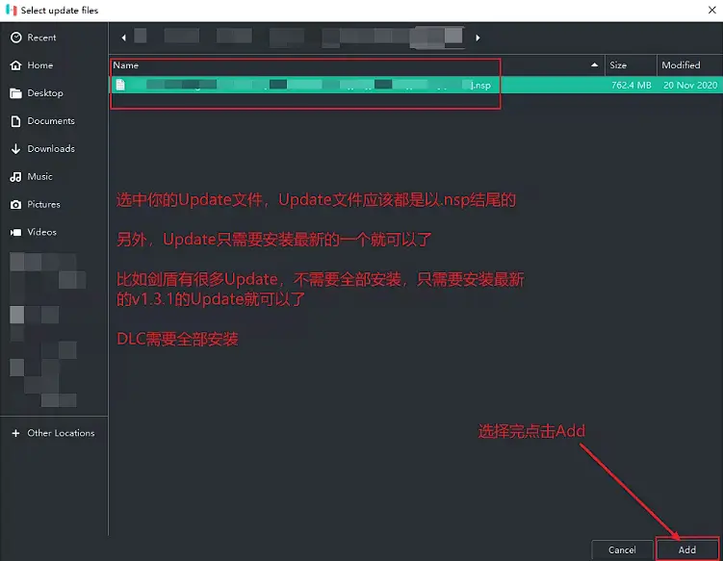
Task: Toggle the ascending sort arrow indicator
Action: pyautogui.click(x=594, y=65)
